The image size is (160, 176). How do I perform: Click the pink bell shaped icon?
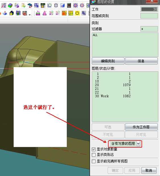pos(45,13)
